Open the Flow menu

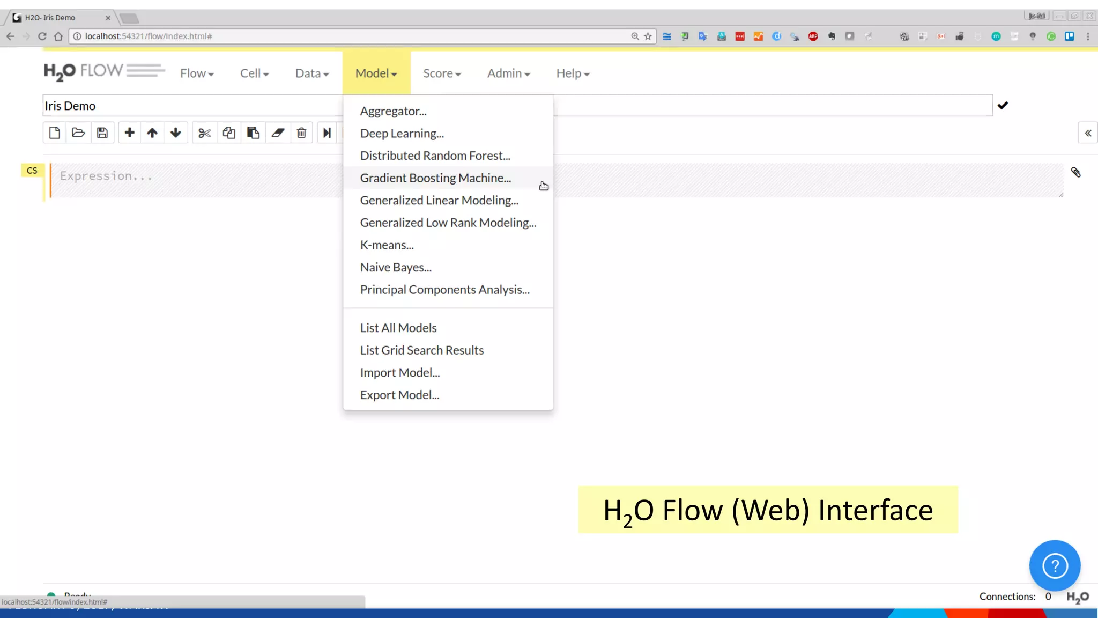tap(197, 73)
